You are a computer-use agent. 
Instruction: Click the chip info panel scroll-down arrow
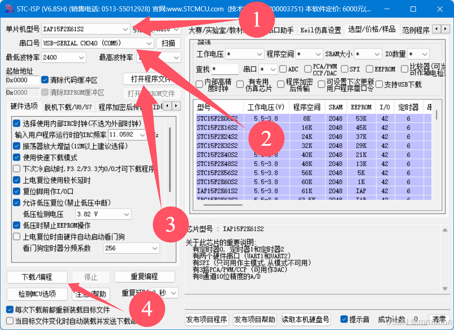click(445, 289)
